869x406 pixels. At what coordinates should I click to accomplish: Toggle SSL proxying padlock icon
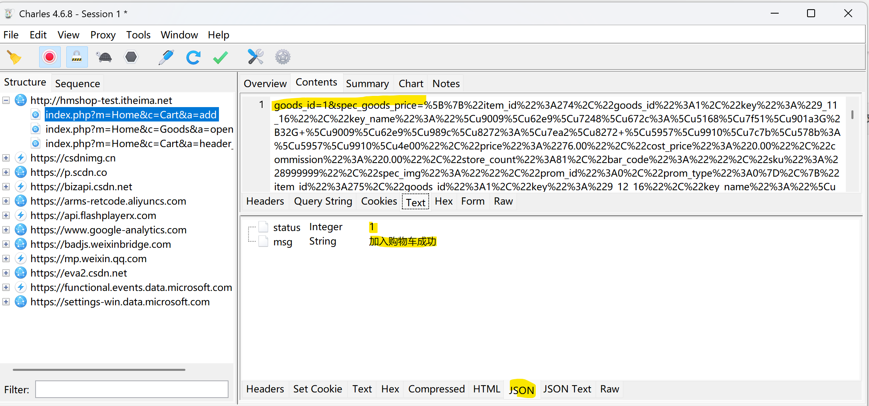pos(77,57)
